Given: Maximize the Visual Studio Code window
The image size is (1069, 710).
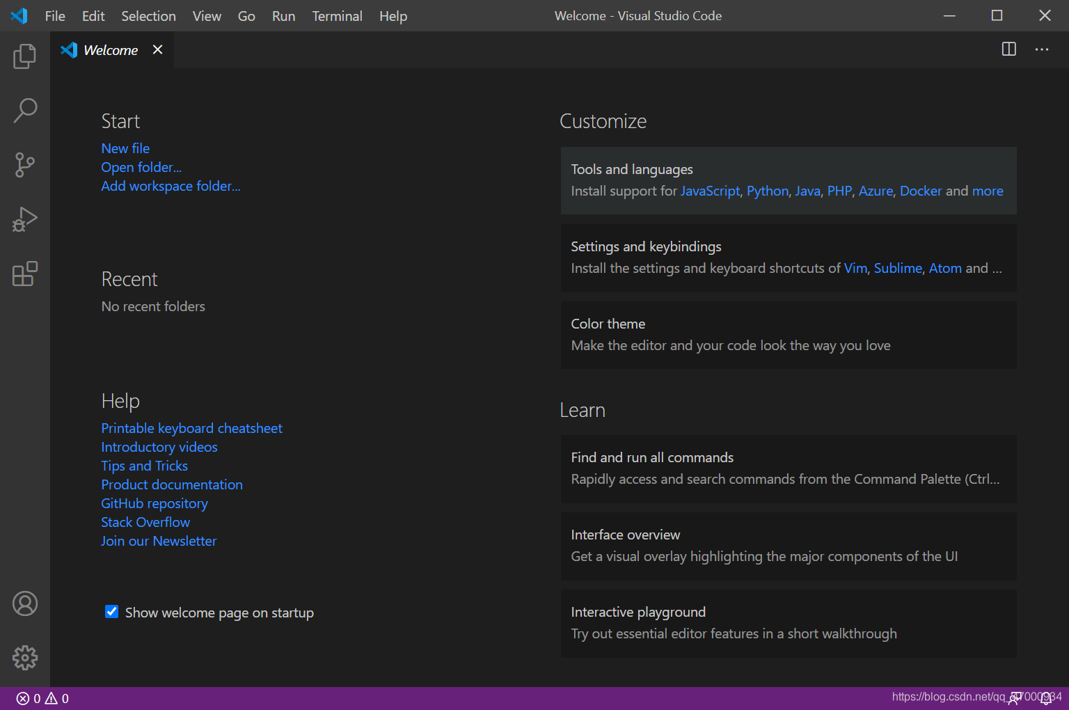Looking at the screenshot, I should click(997, 15).
